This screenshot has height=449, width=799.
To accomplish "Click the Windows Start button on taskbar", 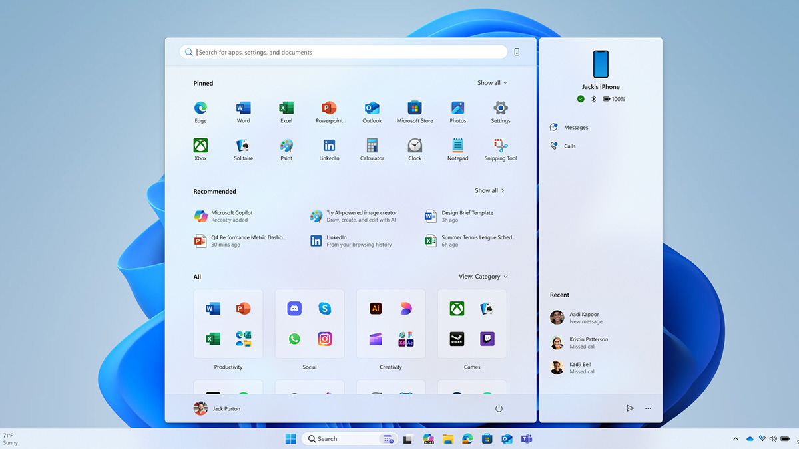I will (291, 439).
